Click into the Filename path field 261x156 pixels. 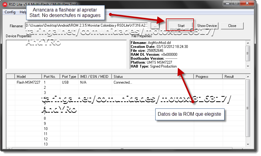pos(86,25)
